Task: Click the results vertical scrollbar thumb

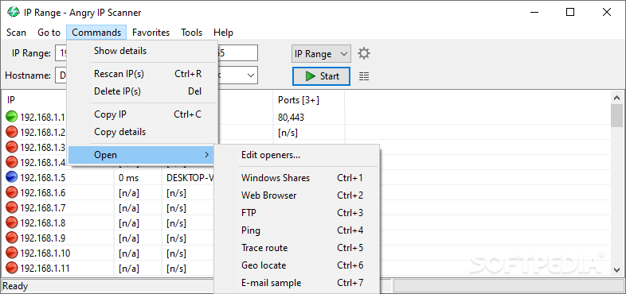Action: point(616,115)
